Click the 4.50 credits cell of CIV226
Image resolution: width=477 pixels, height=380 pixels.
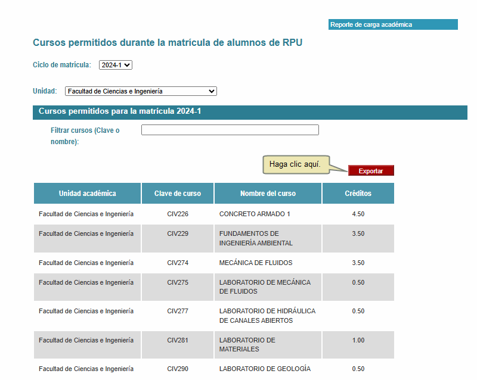[x=358, y=214]
